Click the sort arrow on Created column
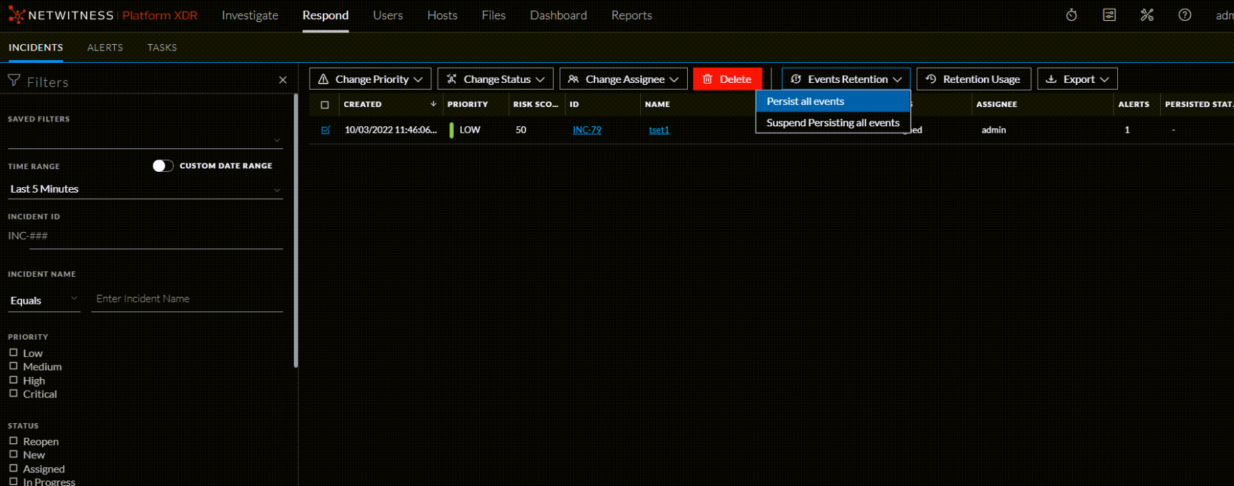This screenshot has width=1234, height=486. 433,104
